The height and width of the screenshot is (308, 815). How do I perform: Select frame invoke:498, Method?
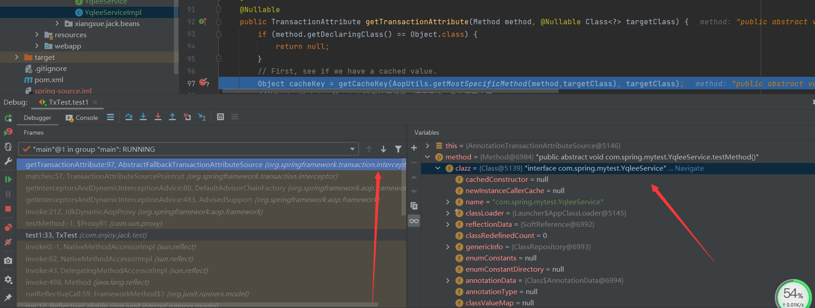(x=211, y=282)
